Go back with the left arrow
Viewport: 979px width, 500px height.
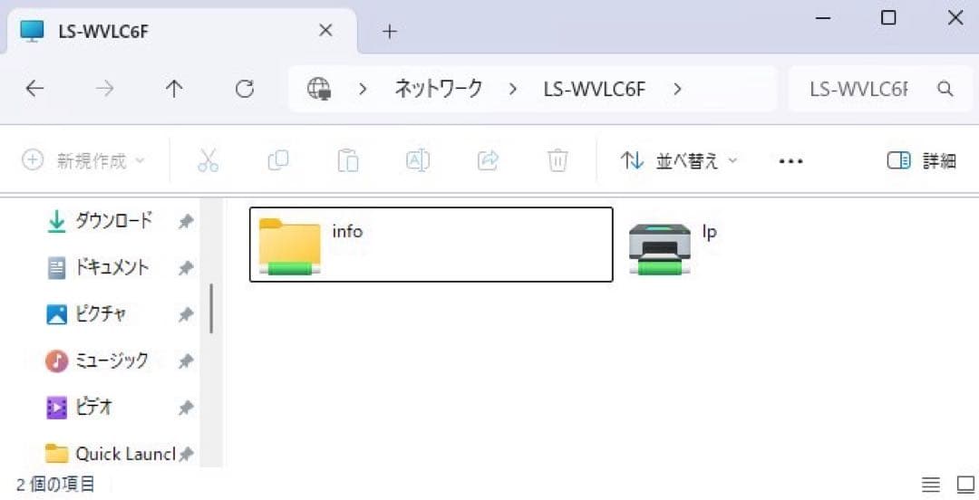(35, 90)
